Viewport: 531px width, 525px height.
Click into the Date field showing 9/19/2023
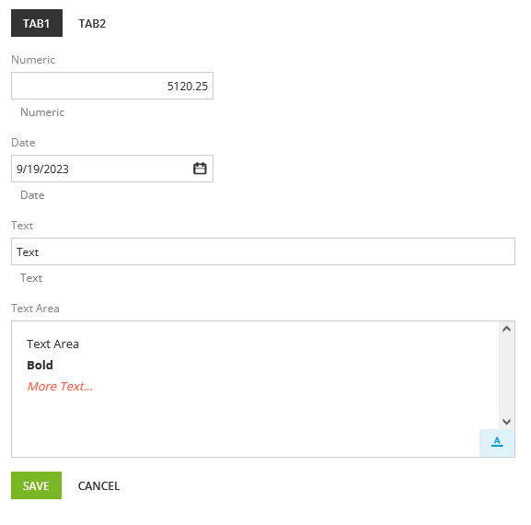101,169
